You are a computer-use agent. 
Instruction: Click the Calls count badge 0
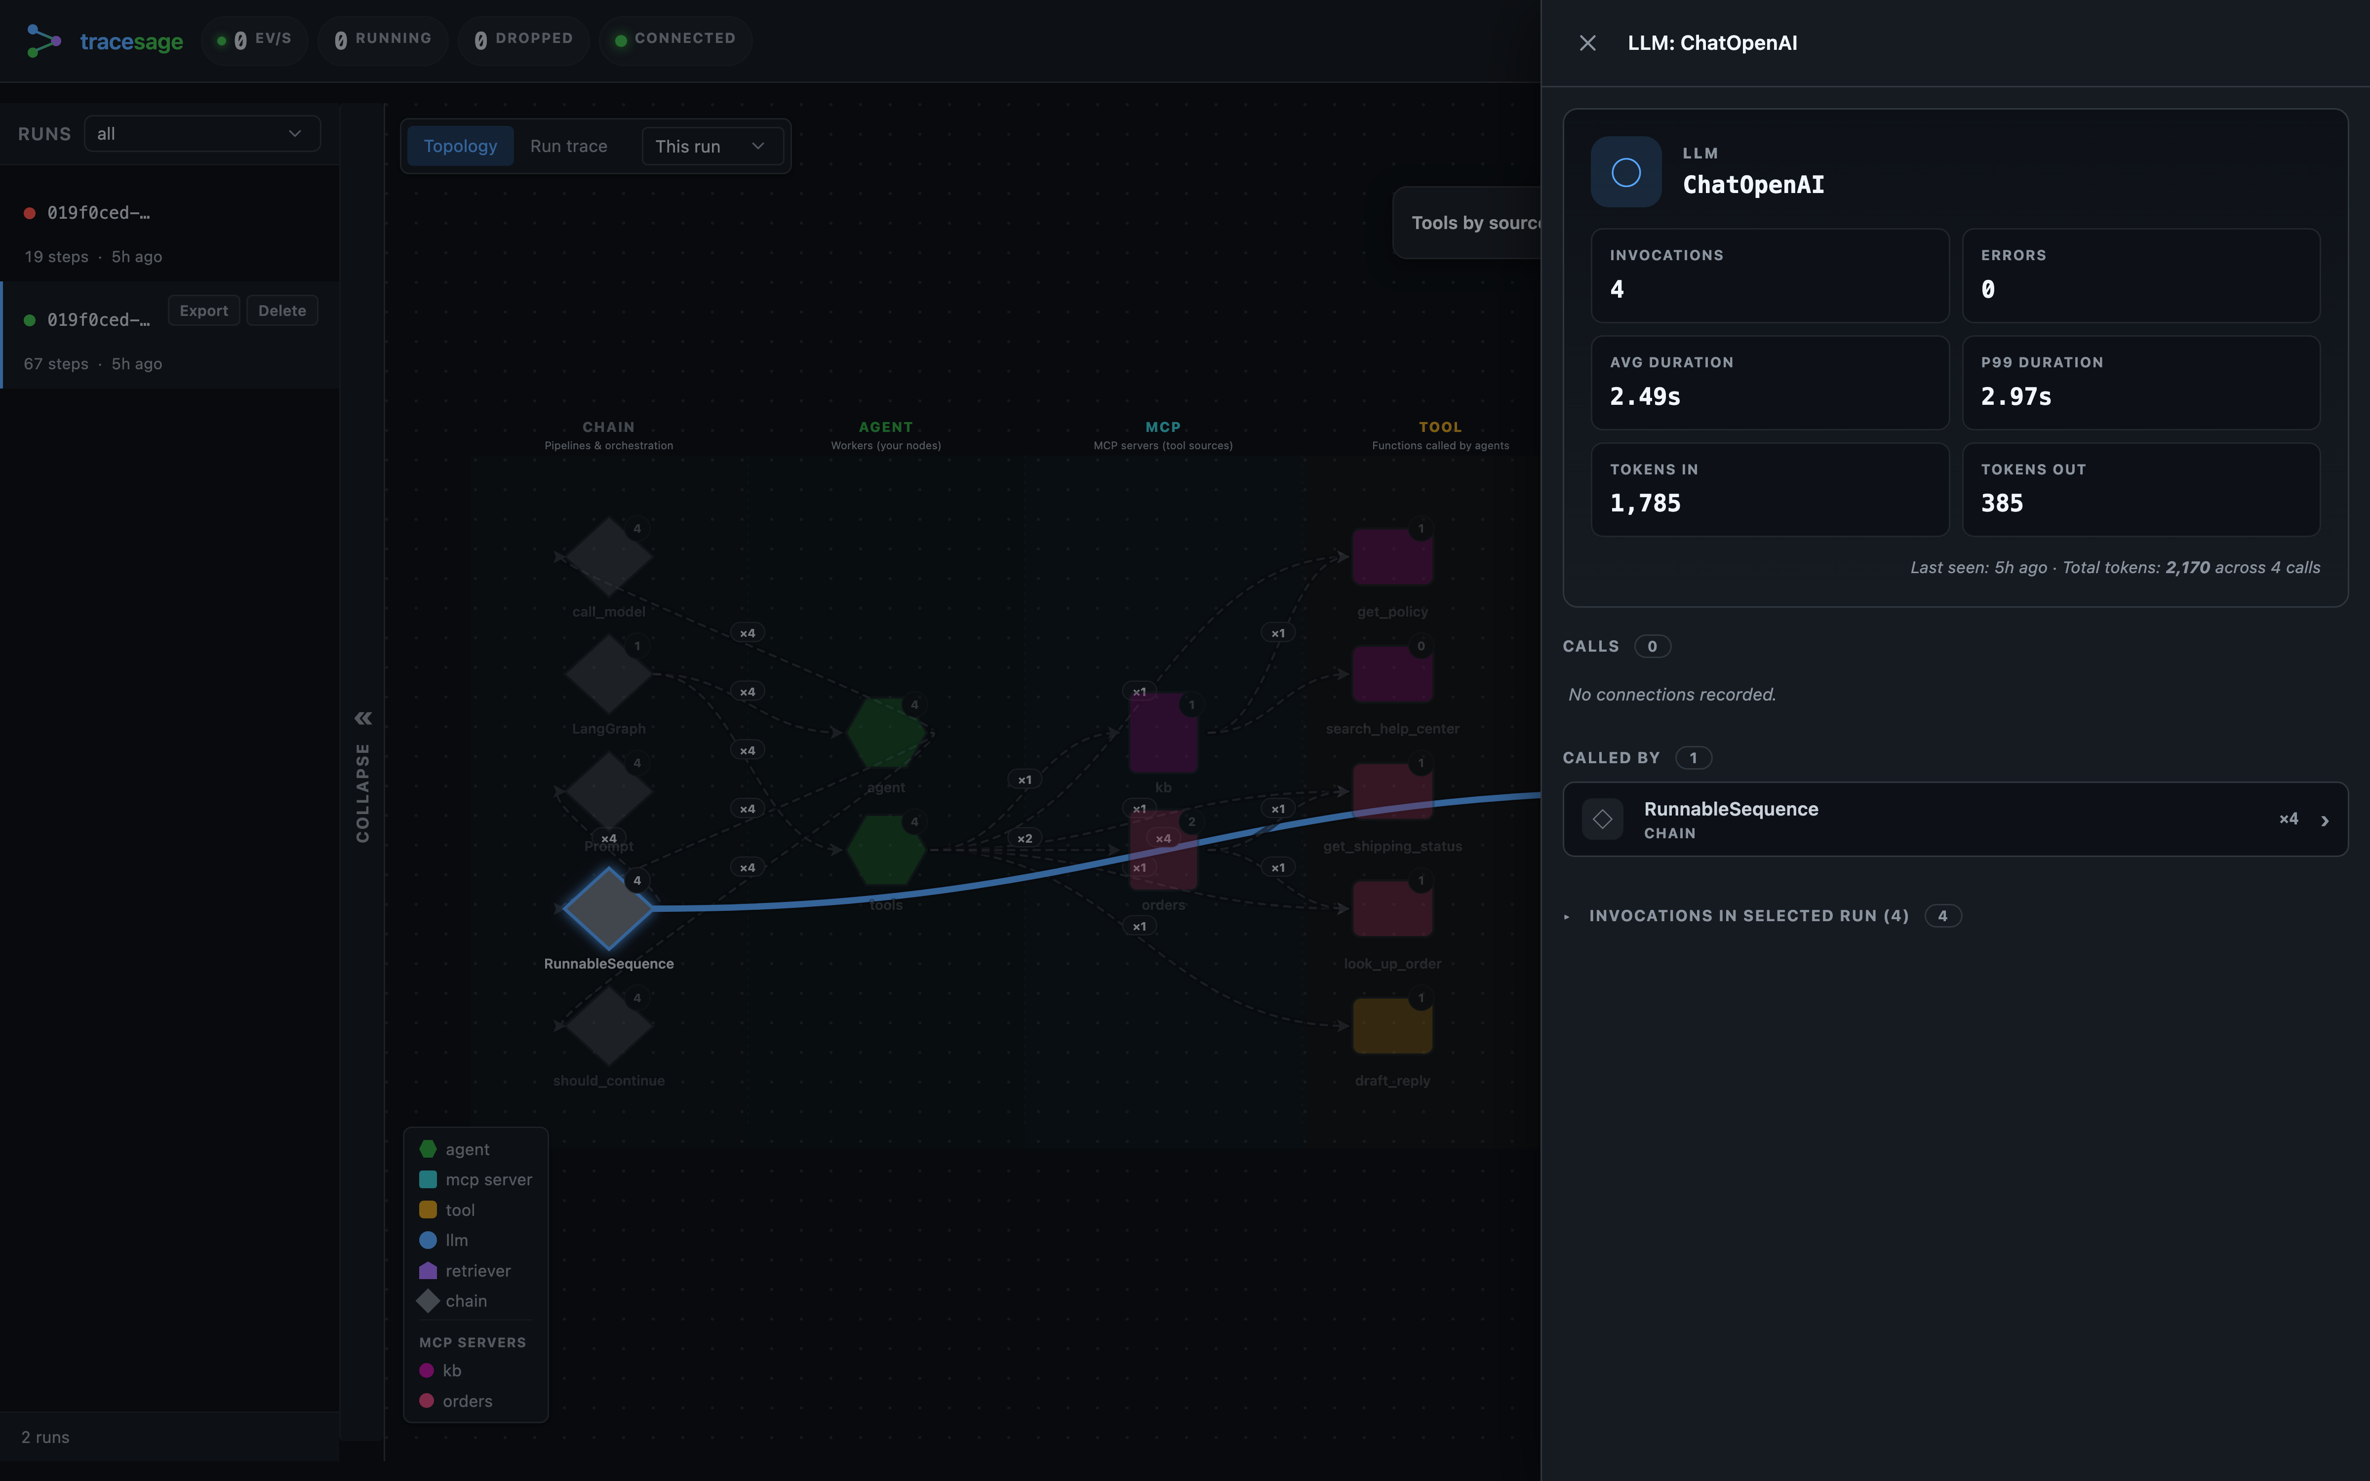[1652, 647]
